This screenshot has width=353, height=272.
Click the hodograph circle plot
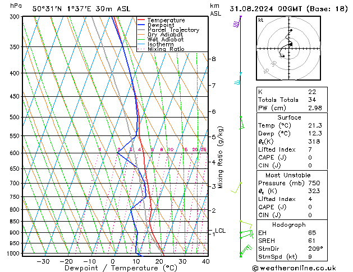[290, 48]
